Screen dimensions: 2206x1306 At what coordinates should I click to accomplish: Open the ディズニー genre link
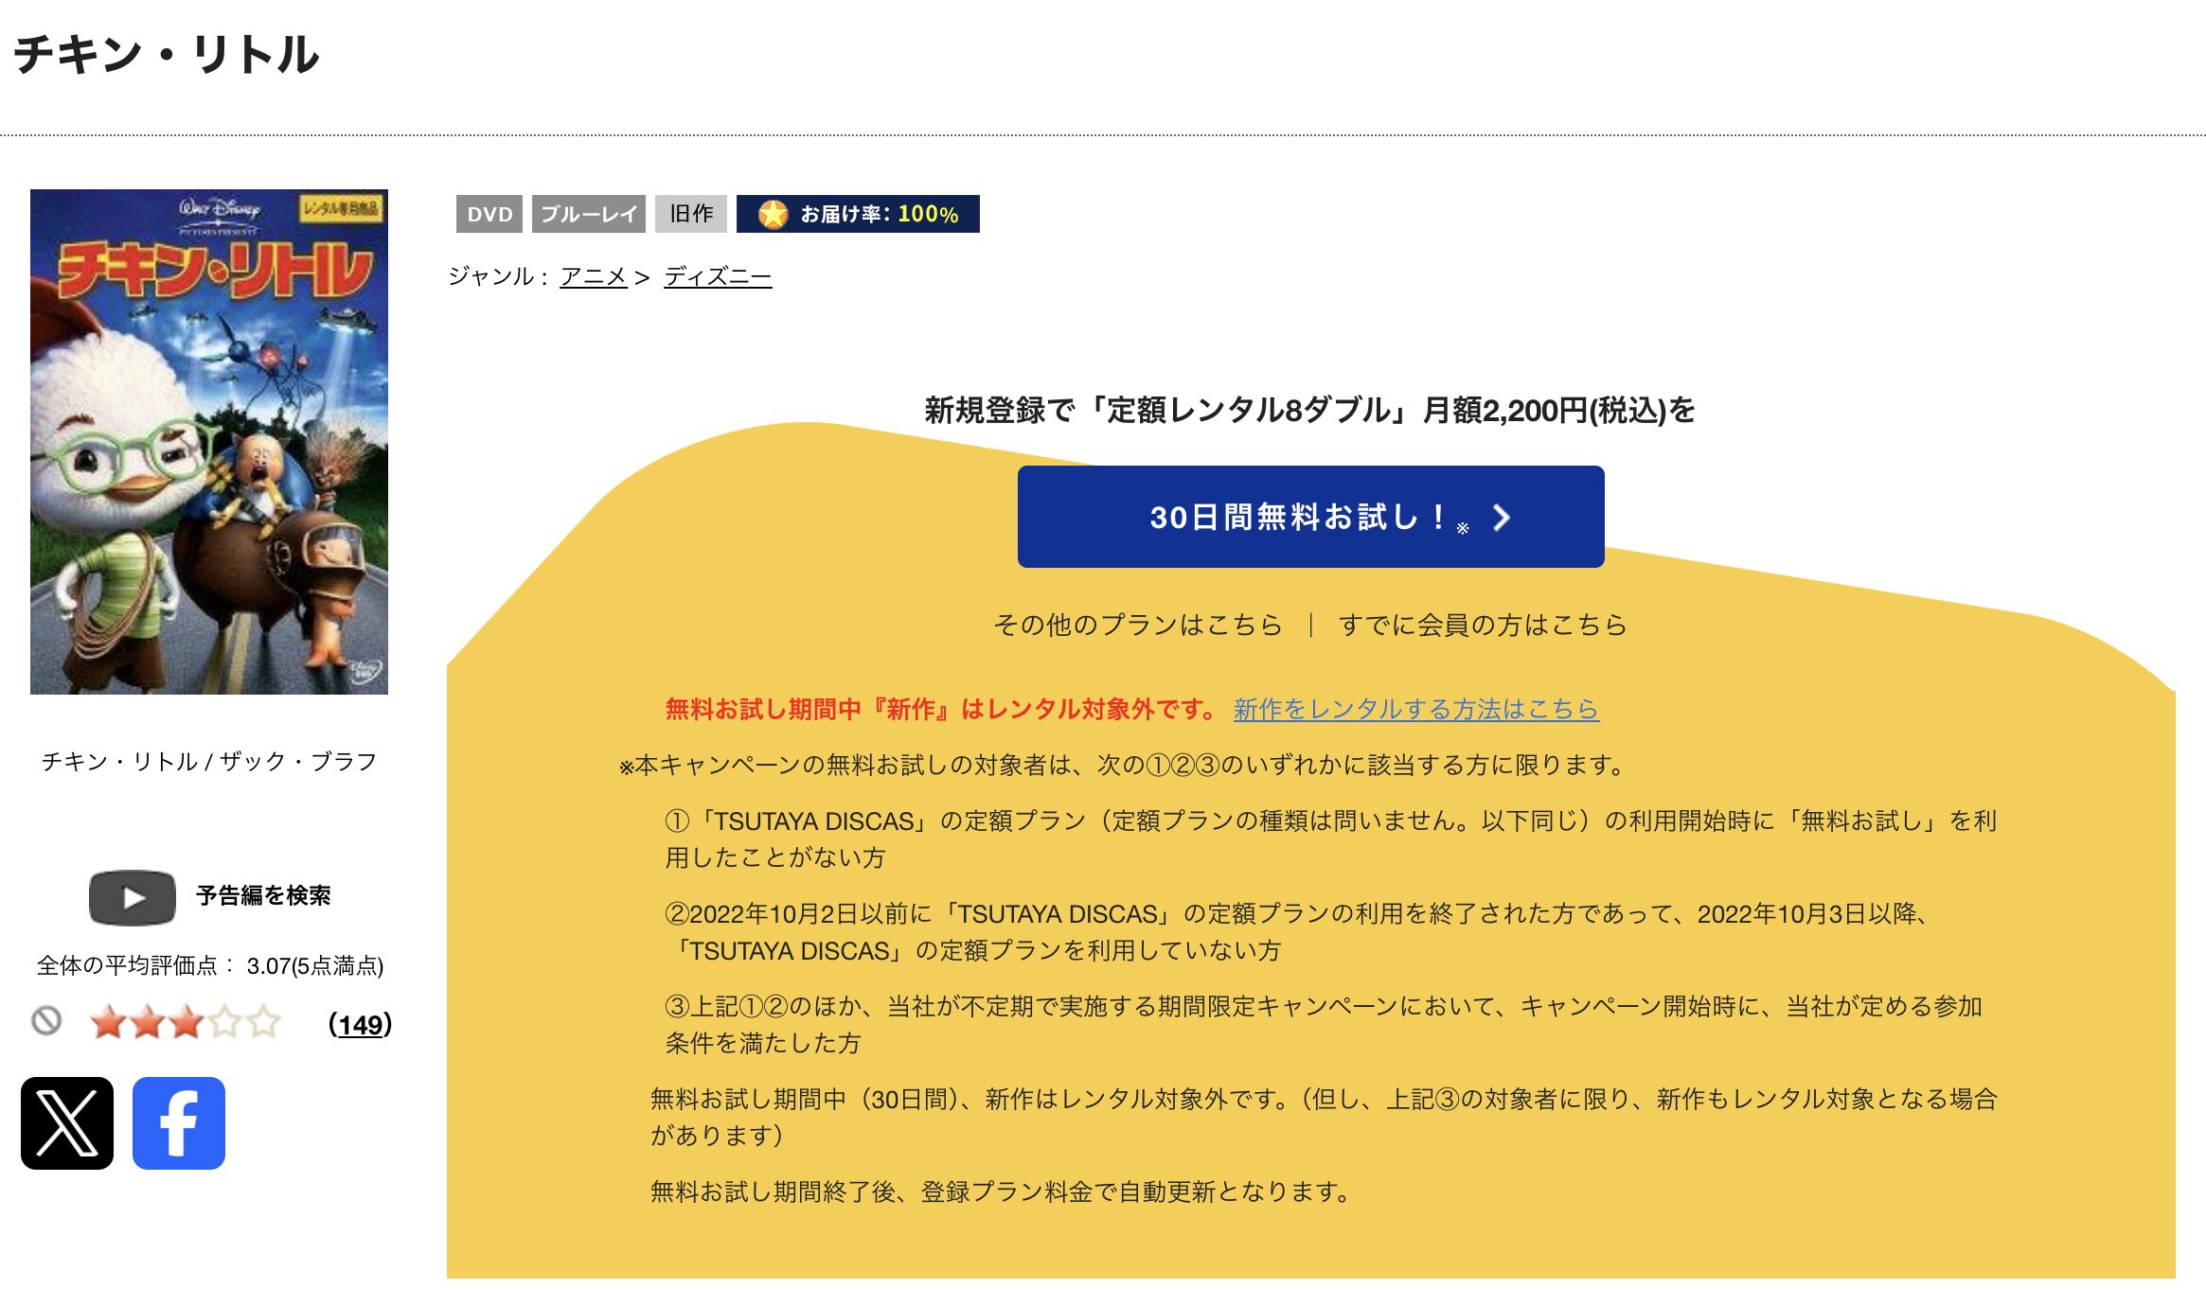click(x=718, y=276)
